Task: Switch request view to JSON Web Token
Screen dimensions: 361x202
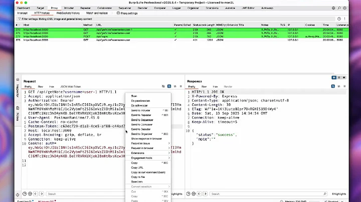Action: (x=71, y=86)
